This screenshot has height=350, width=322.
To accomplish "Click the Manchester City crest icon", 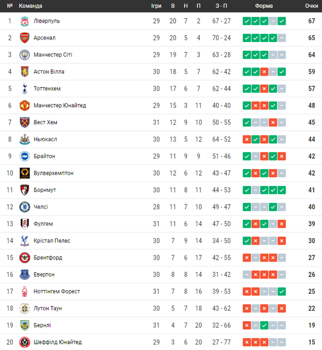I will (24, 55).
